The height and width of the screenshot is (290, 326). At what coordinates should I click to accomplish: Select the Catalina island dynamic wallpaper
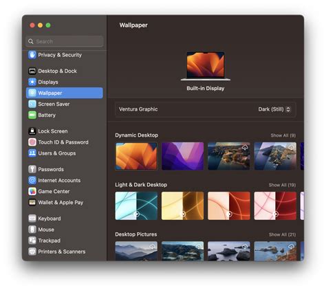[x=275, y=156]
